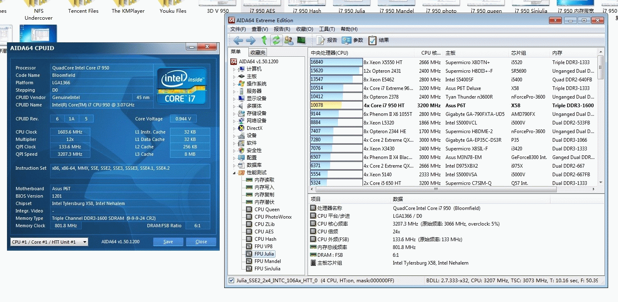Image resolution: width=618 pixels, height=302 pixels.
Task: Open the 工具(T) menu
Action: (x=327, y=29)
